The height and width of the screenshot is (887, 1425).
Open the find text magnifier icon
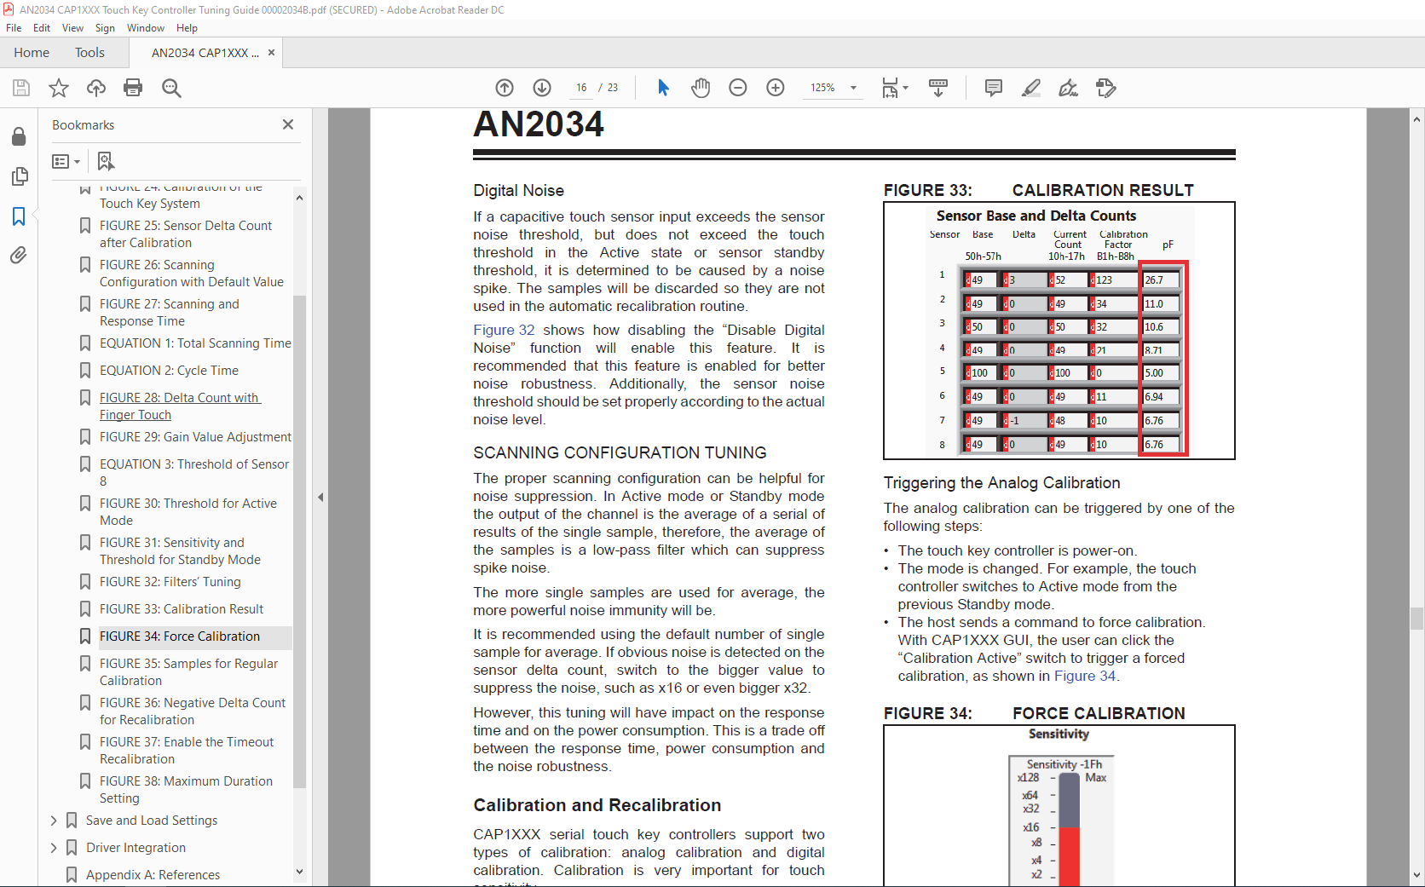(171, 88)
